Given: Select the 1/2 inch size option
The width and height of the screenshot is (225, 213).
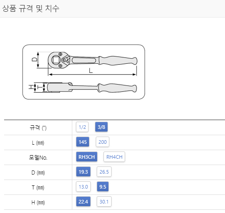Looking at the screenshot, I should [x=82, y=127].
